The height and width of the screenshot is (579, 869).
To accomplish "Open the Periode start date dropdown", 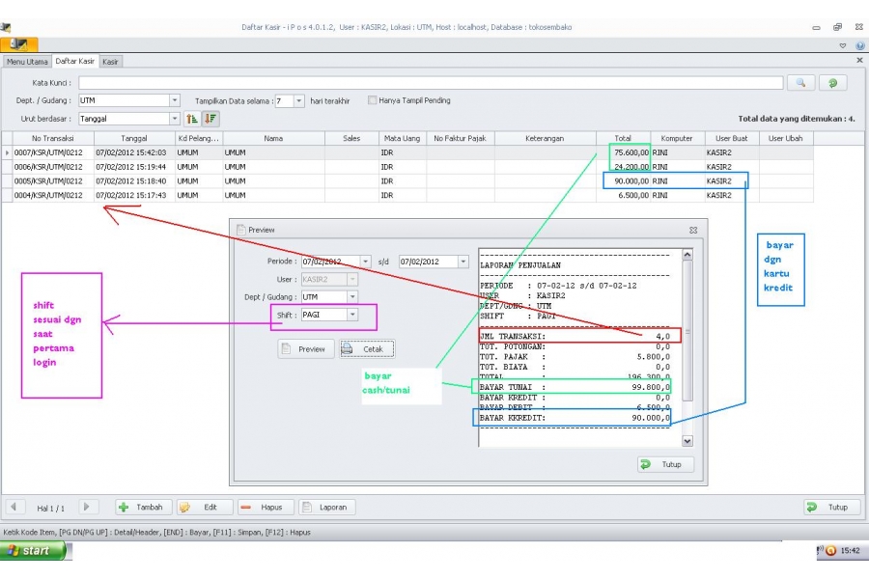I will pyautogui.click(x=365, y=262).
